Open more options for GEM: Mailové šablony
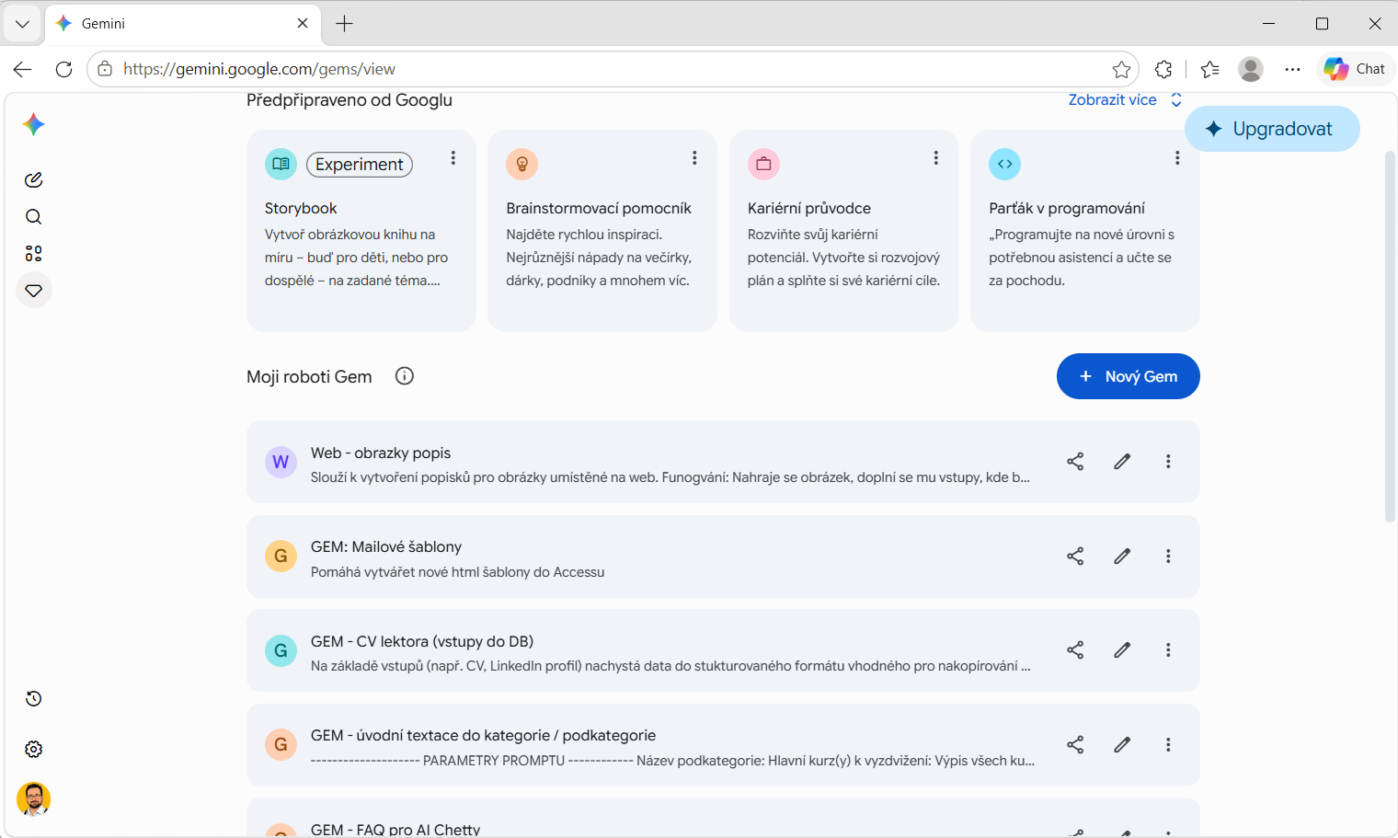 click(x=1168, y=557)
